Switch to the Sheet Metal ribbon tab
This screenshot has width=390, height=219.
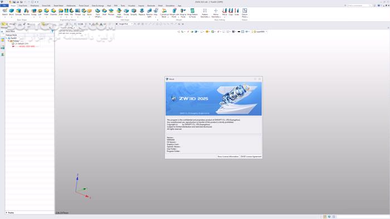click(x=58, y=6)
